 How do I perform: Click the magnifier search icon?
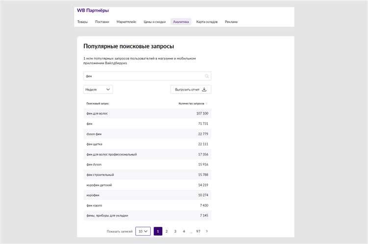click(x=207, y=76)
